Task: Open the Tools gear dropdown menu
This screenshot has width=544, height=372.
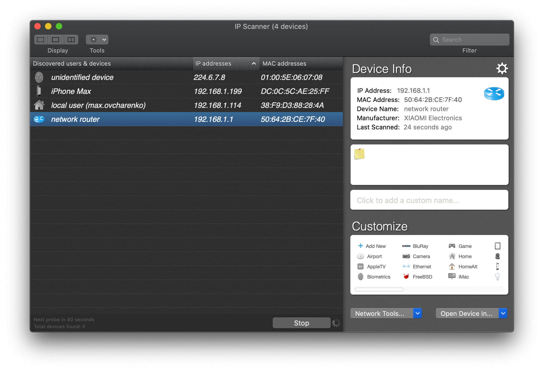Action: tap(97, 40)
